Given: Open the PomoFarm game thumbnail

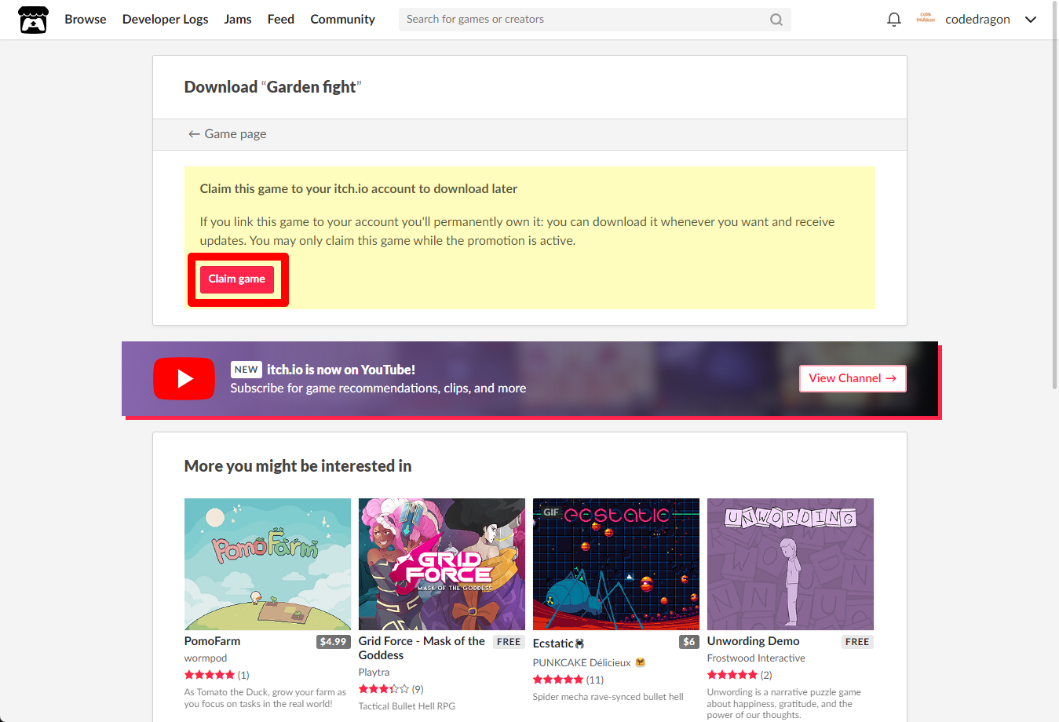Looking at the screenshot, I should click(268, 564).
